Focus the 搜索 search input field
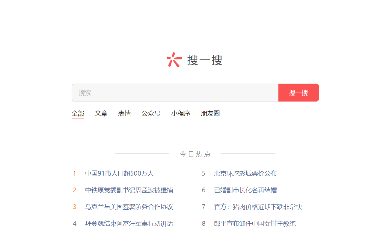The image size is (386, 238). (175, 93)
